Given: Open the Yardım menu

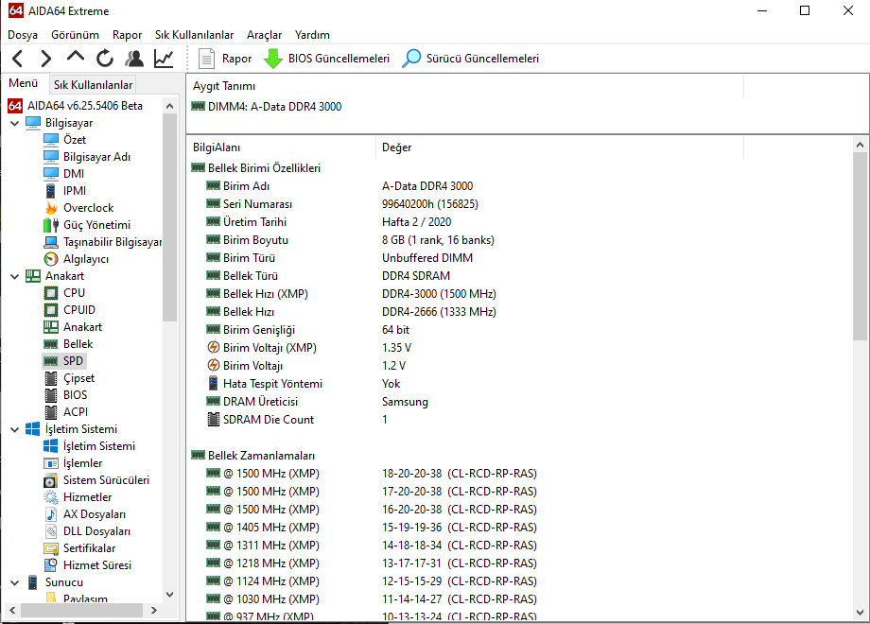Looking at the screenshot, I should coord(312,35).
